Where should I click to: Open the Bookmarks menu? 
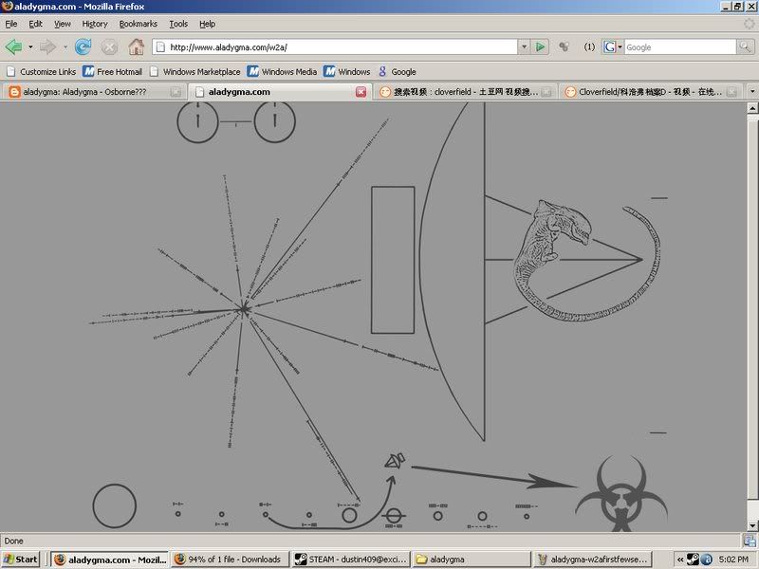point(139,24)
